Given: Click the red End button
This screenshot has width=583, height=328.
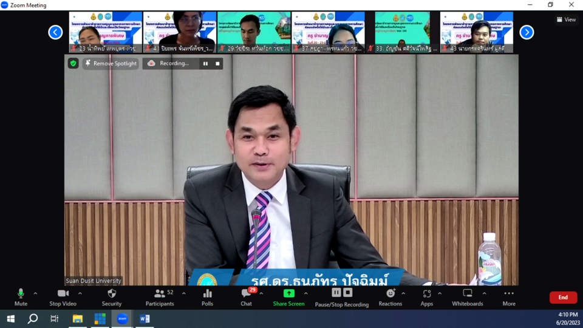Looking at the screenshot, I should [x=563, y=297].
